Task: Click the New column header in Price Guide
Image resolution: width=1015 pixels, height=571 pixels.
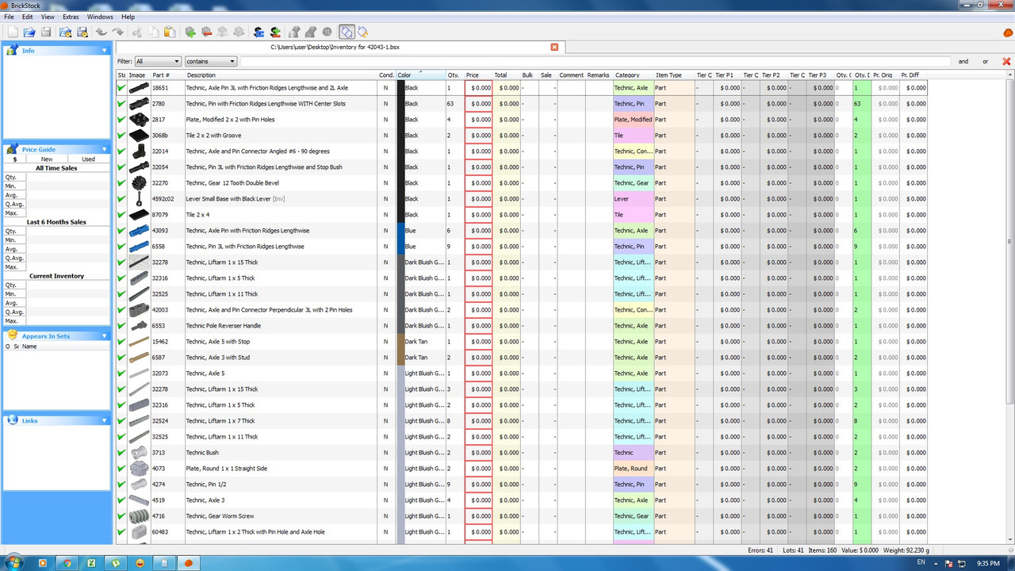Action: click(x=47, y=159)
